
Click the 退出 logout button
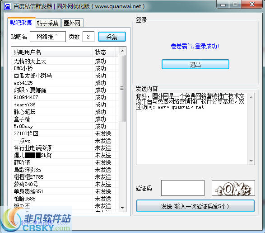tap(195, 64)
